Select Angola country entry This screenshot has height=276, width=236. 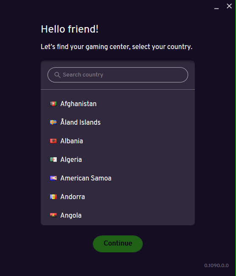pos(118,215)
